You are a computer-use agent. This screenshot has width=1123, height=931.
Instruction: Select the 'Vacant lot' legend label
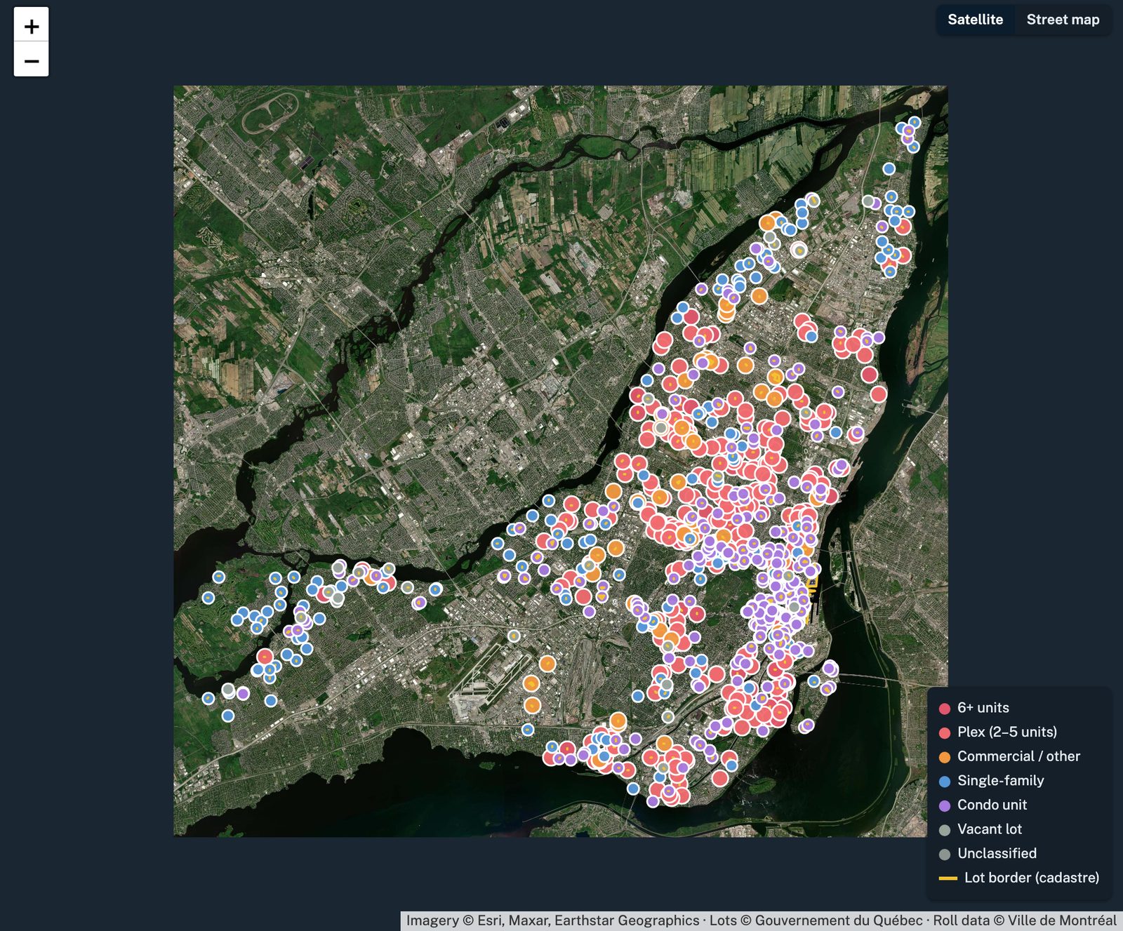point(990,829)
